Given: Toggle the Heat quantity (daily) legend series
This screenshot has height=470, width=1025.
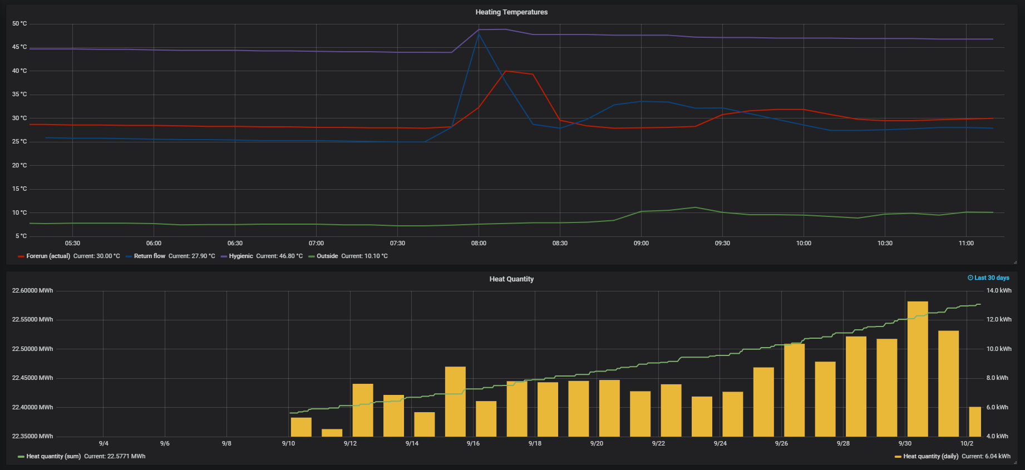Looking at the screenshot, I should [x=931, y=456].
